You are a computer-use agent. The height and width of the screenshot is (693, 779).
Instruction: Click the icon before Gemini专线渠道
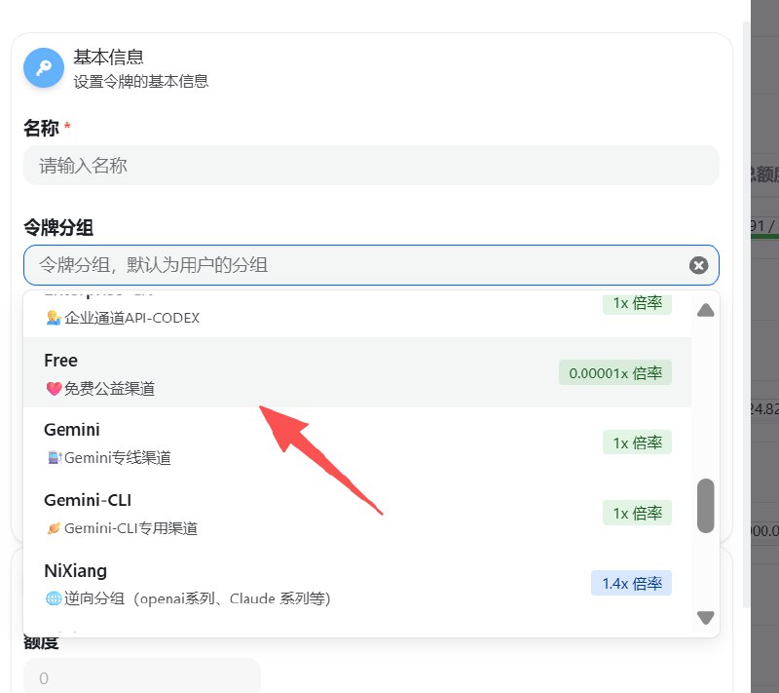click(x=54, y=458)
